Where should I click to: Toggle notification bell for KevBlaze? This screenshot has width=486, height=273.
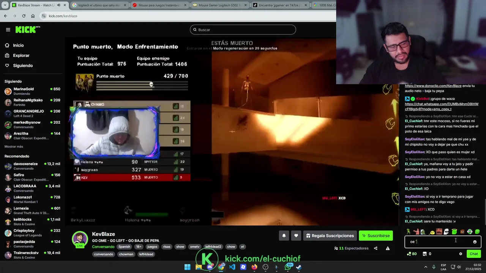click(x=284, y=235)
